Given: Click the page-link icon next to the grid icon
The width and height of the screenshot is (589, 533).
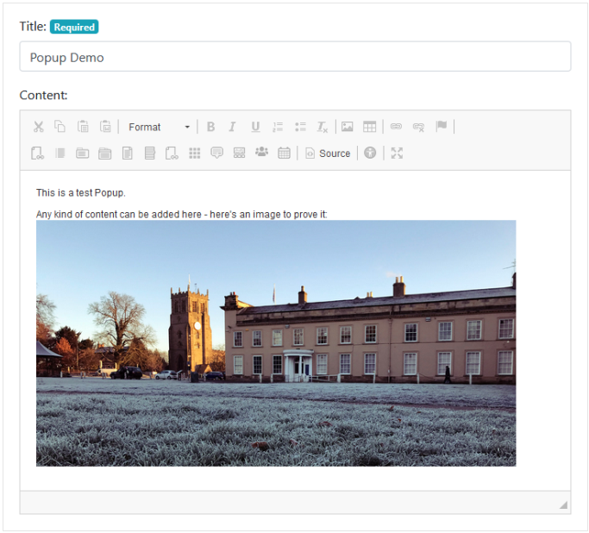Looking at the screenshot, I should click(172, 154).
